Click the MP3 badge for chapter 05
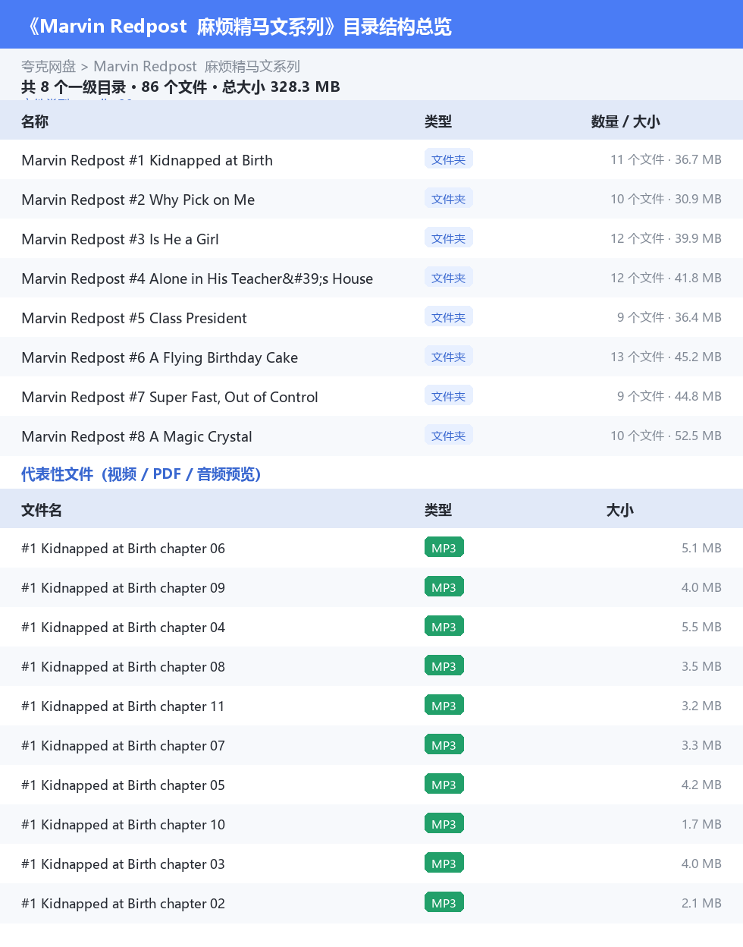This screenshot has width=743, height=947. pyautogui.click(x=444, y=785)
